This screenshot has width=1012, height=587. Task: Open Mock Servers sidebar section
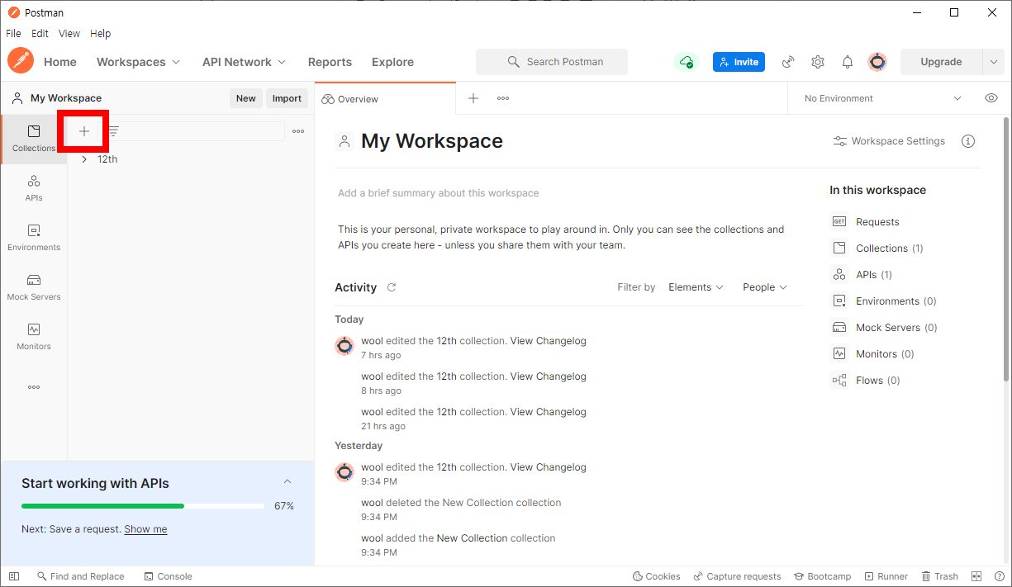(34, 287)
